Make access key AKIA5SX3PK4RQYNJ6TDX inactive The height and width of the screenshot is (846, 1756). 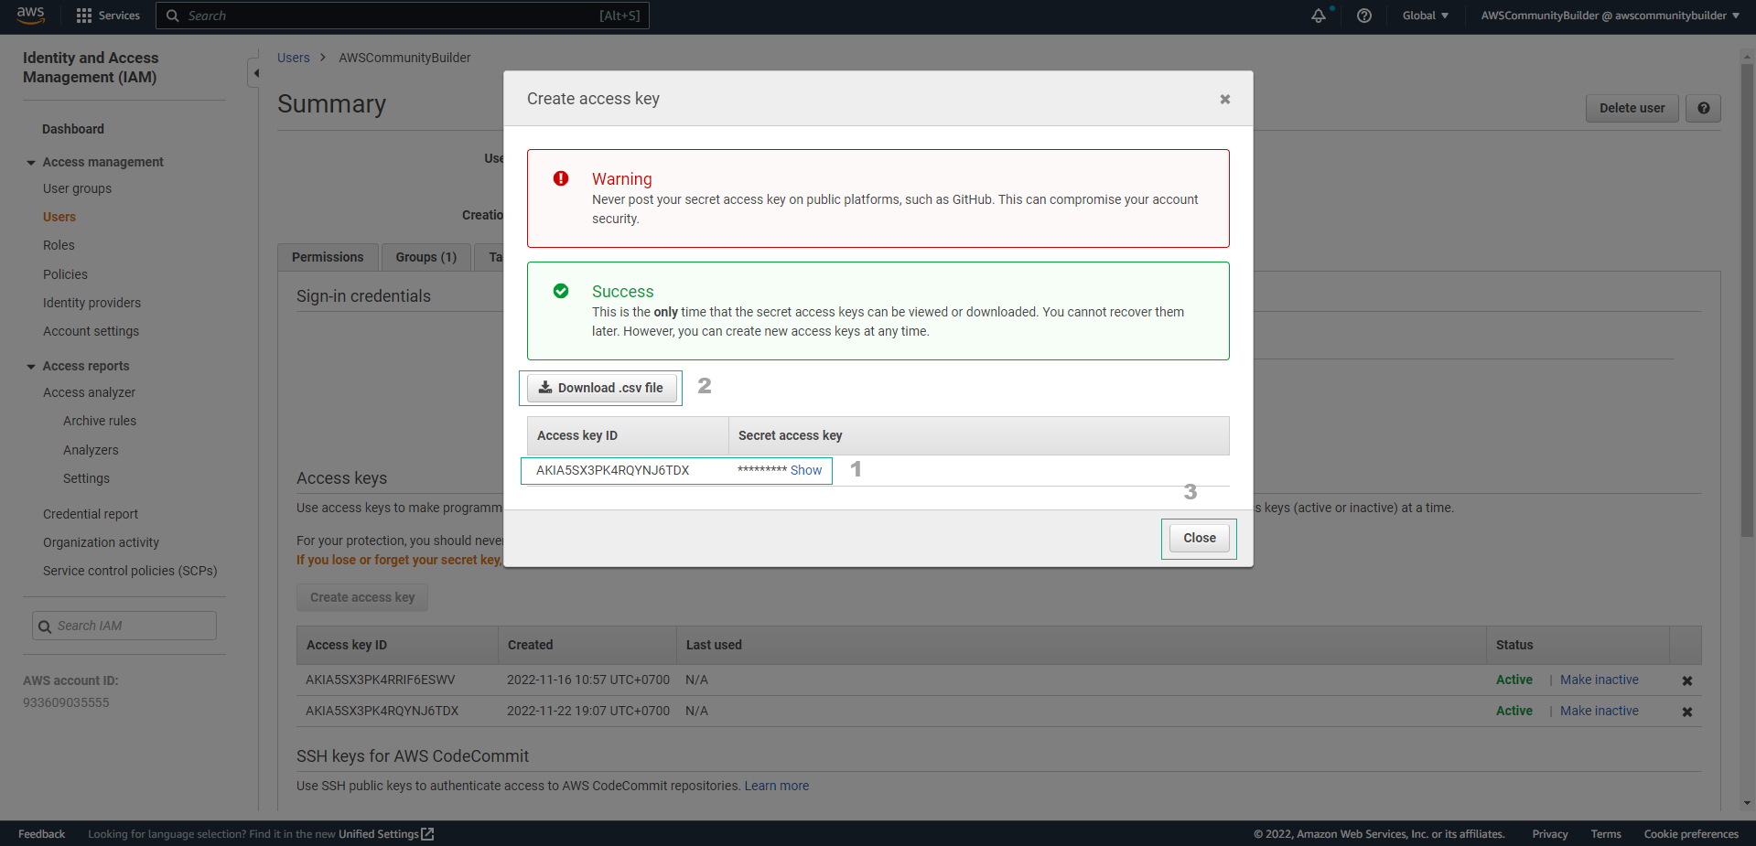(x=1598, y=711)
